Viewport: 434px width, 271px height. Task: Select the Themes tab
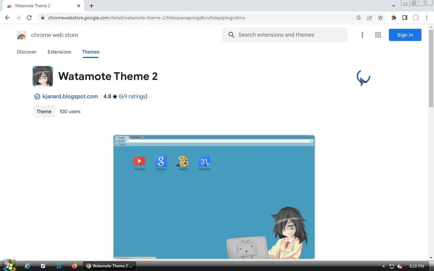tap(91, 52)
